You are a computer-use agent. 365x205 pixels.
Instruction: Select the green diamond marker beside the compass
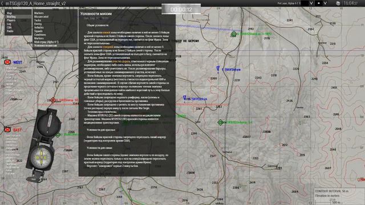pos(58,134)
